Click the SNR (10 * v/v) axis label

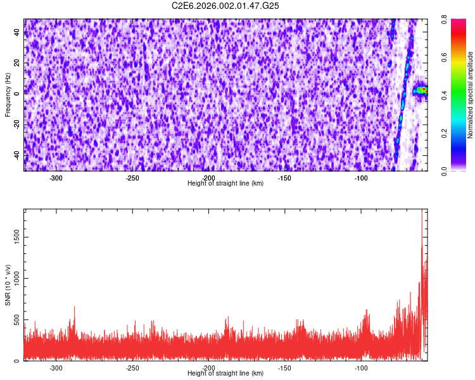[8, 285]
